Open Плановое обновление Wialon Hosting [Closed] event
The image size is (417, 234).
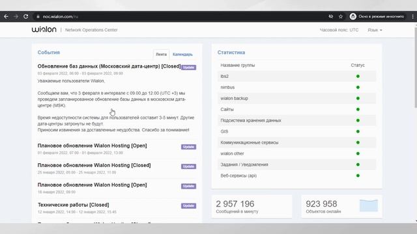[x=94, y=165]
